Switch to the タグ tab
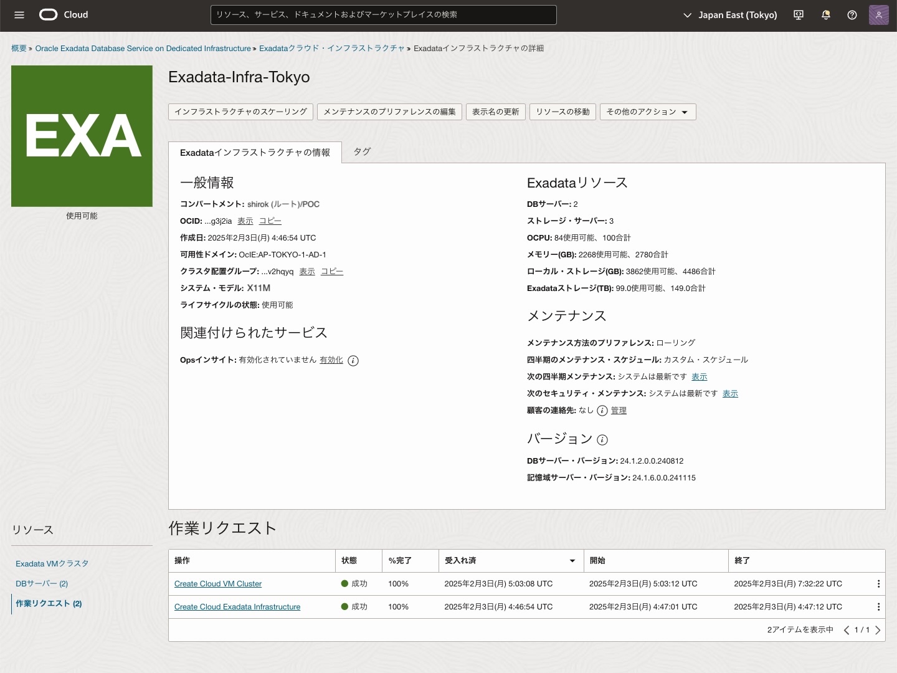The width and height of the screenshot is (897, 673). [361, 151]
